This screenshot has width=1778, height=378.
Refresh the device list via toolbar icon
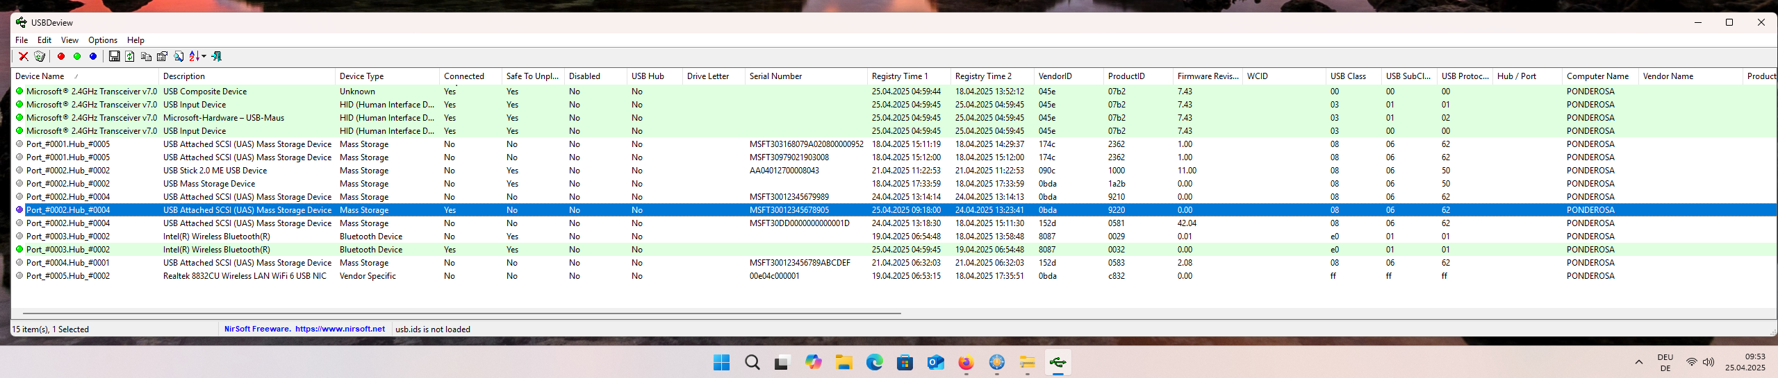point(130,57)
